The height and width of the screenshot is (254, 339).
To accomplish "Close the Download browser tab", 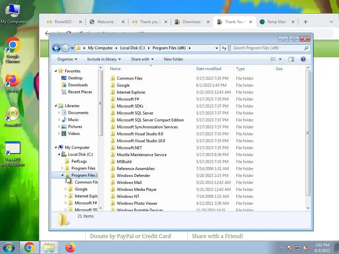I will pos(208,22).
